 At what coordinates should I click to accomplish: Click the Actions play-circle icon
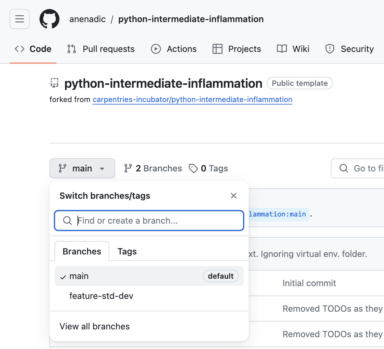(x=156, y=49)
